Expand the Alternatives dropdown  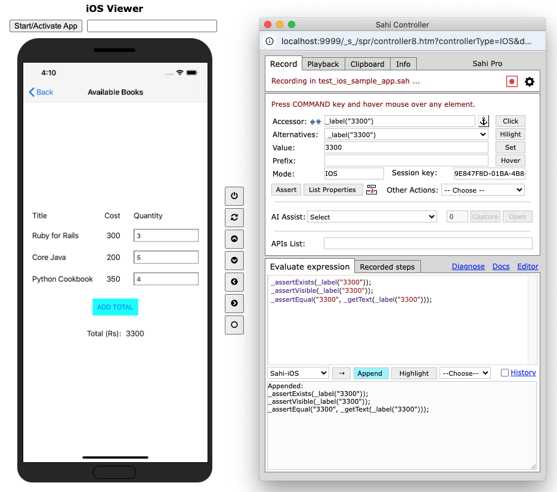(x=406, y=135)
